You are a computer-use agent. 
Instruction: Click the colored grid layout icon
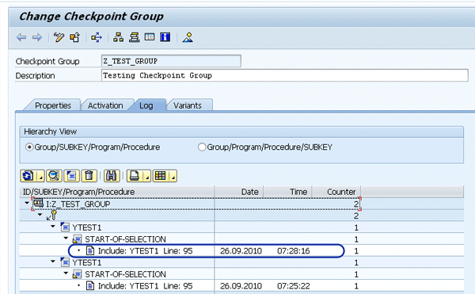point(161,176)
